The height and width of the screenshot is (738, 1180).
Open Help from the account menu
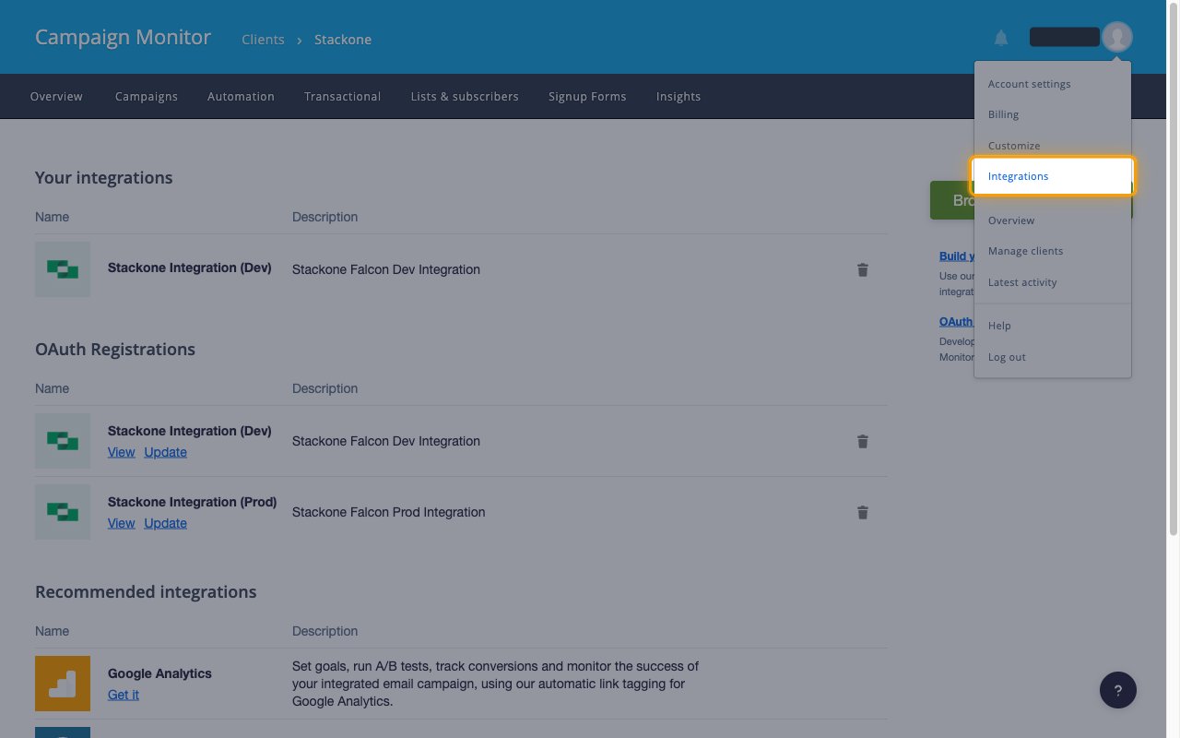click(999, 326)
